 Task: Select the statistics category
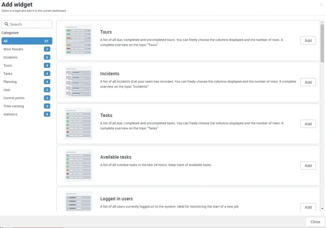(27, 114)
